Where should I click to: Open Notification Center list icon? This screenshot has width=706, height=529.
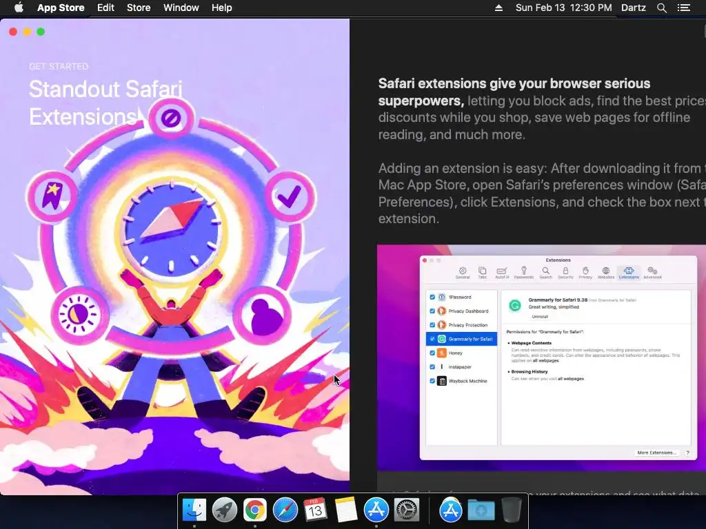tap(684, 8)
